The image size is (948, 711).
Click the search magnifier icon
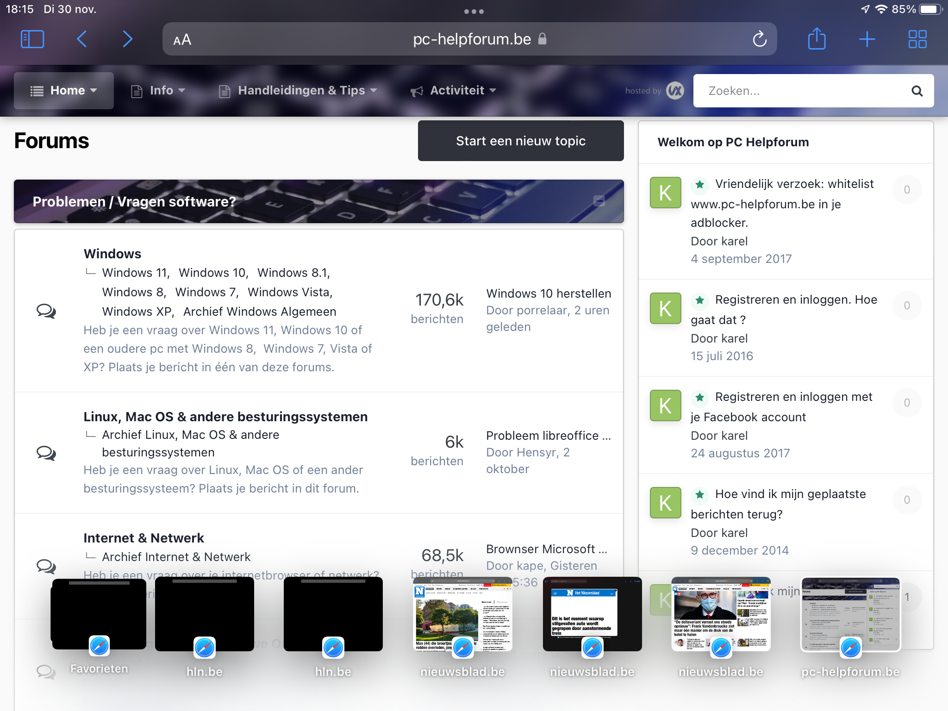tap(917, 91)
